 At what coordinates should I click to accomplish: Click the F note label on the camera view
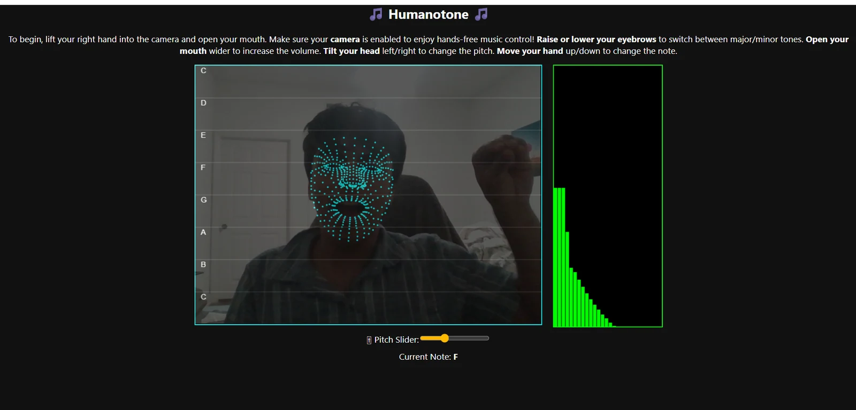[x=203, y=167]
